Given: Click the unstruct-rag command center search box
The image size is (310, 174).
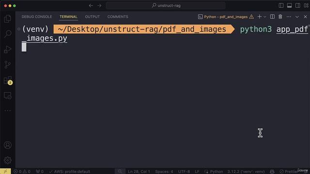Looking at the screenshot, I should coord(166,5).
